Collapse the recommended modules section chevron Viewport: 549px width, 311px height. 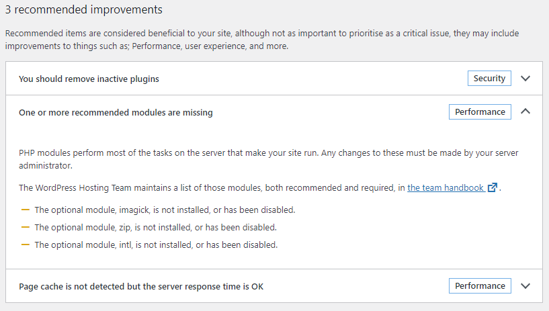click(525, 112)
